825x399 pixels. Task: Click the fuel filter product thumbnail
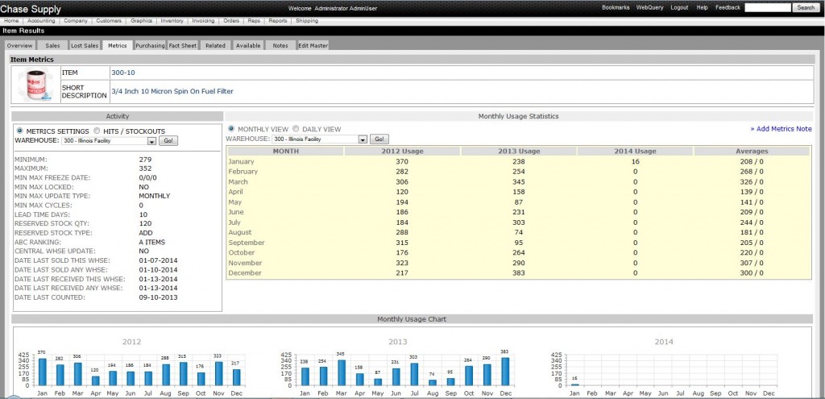click(35, 84)
